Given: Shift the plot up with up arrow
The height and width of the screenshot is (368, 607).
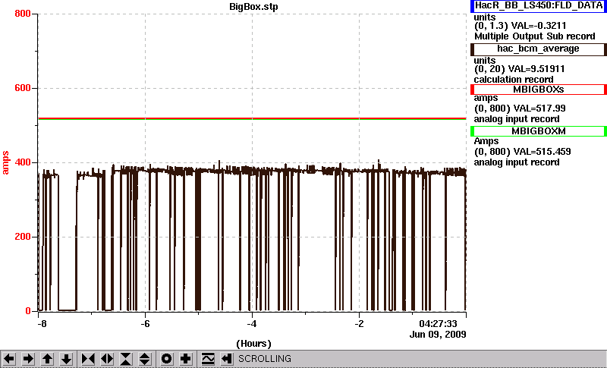Looking at the screenshot, I should click(47, 359).
